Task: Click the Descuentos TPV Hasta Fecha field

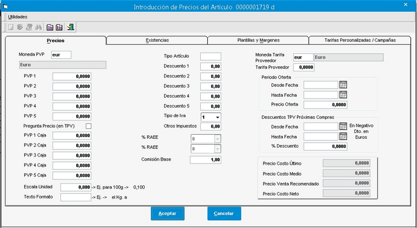Action: pyautogui.click(x=321, y=136)
